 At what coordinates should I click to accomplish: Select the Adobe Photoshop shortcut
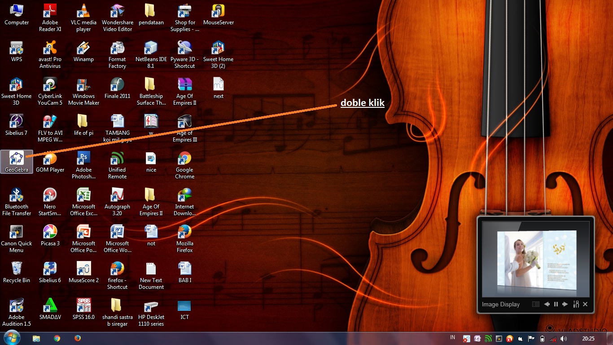[83, 165]
